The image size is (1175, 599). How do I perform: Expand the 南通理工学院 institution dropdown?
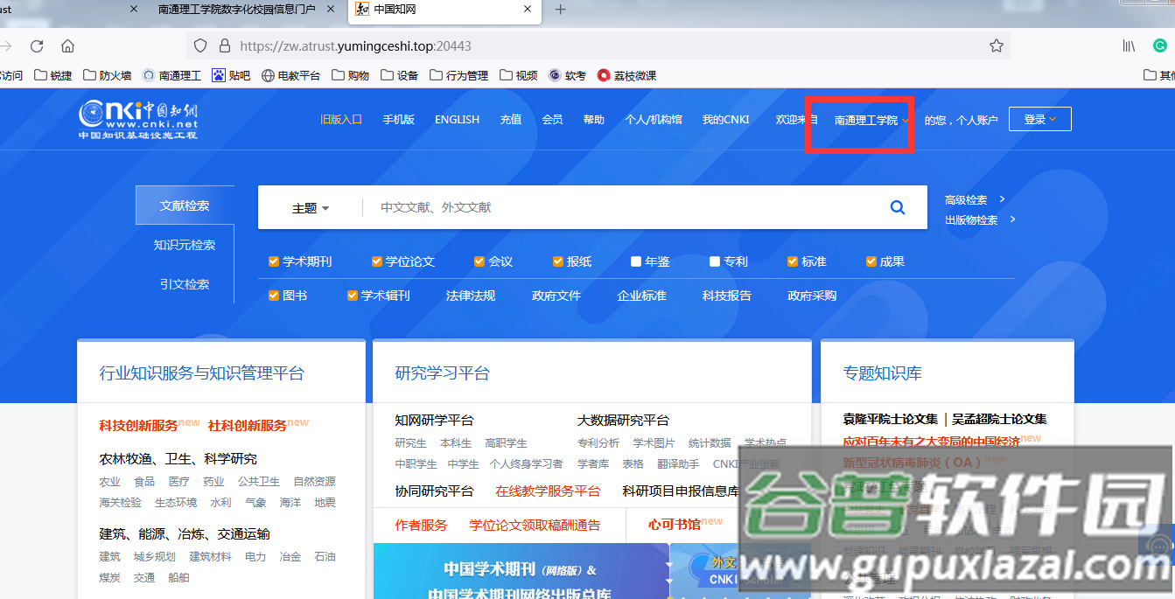point(871,121)
